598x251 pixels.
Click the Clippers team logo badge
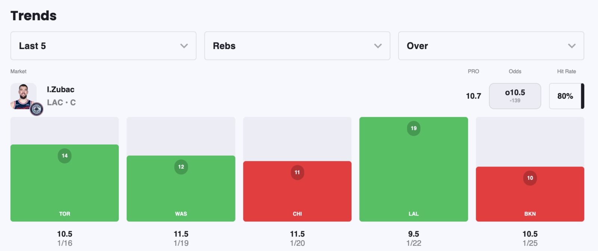tap(37, 109)
